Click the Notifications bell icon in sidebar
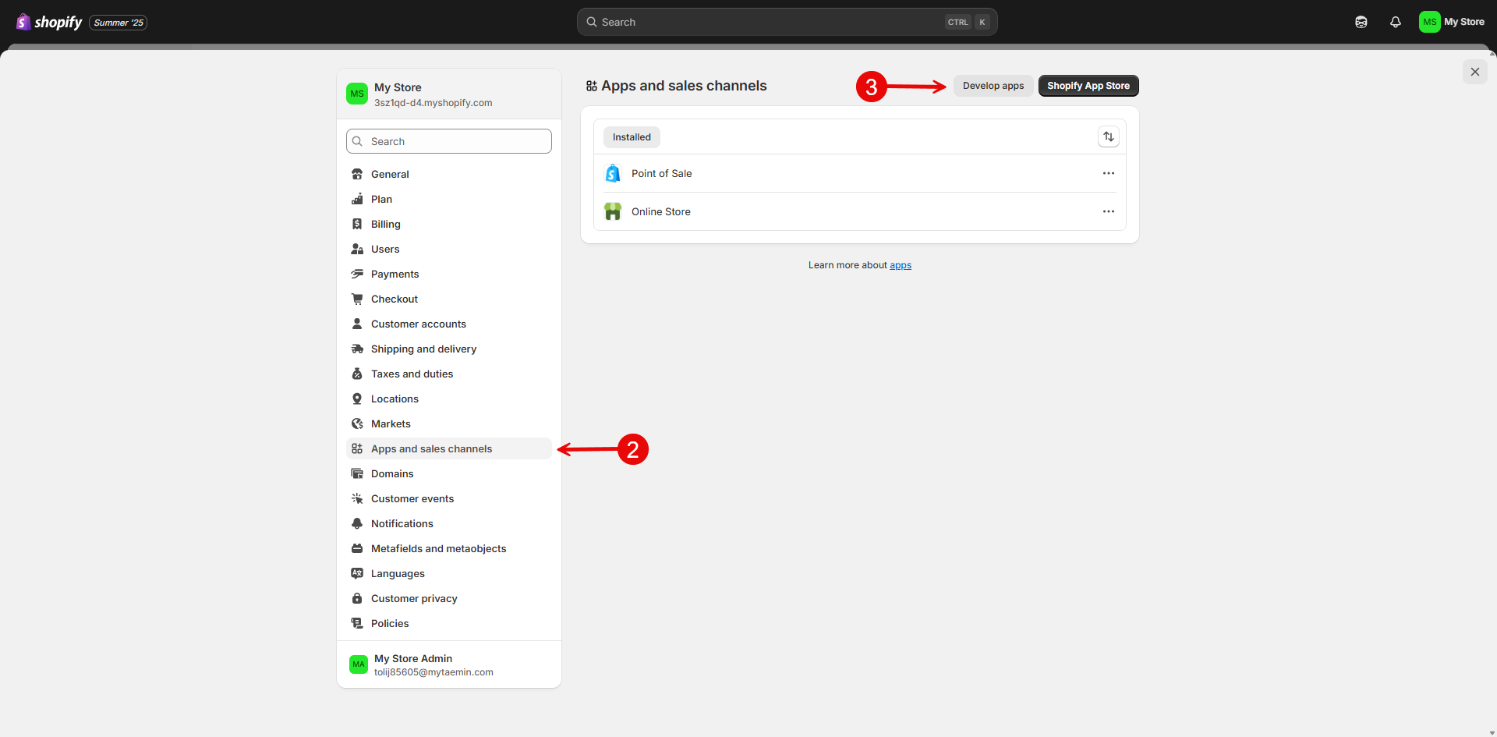The height and width of the screenshot is (737, 1497). (x=357, y=523)
